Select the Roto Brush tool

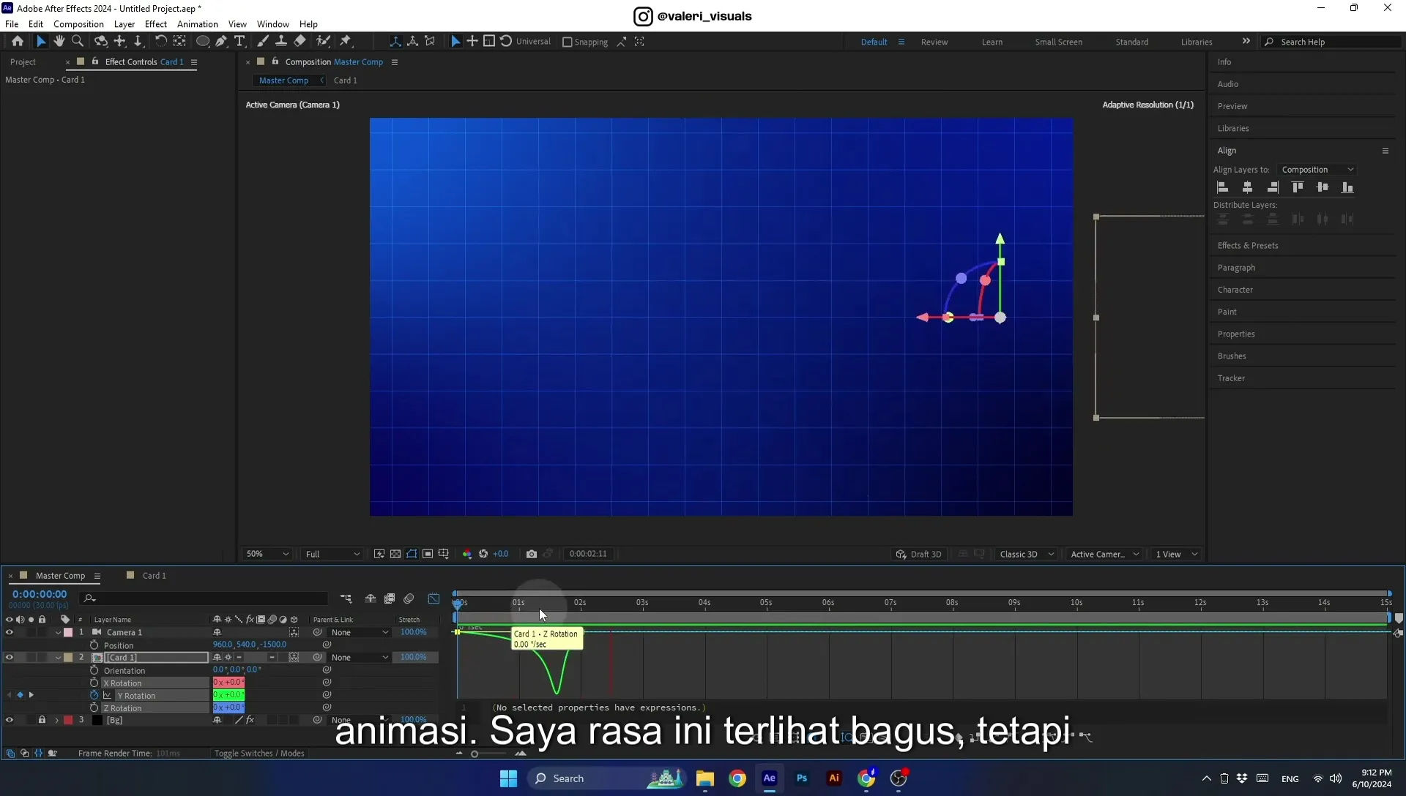323,42
